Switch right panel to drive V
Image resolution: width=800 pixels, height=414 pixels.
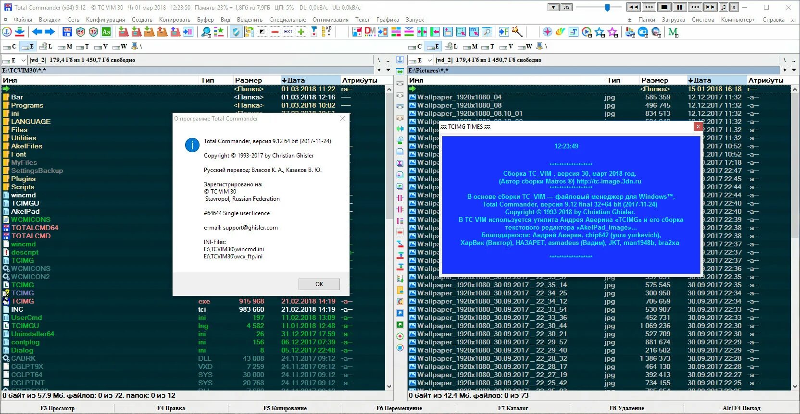507,47
